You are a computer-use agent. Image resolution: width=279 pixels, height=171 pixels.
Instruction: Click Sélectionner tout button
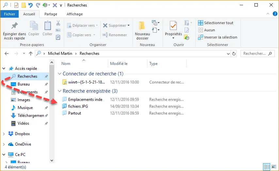[216, 23]
